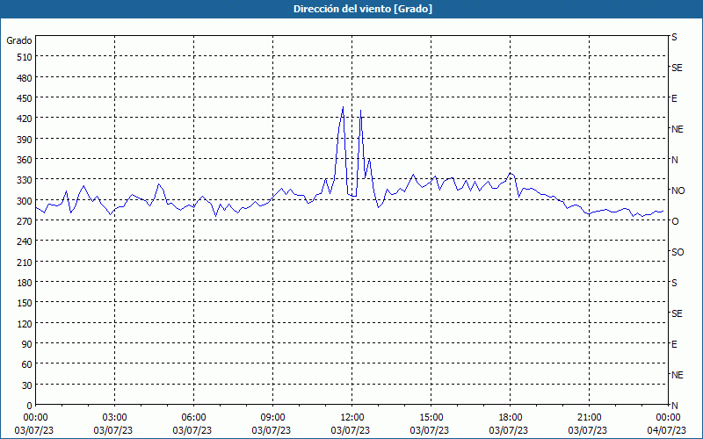Select the 480 degree axis label
The image size is (703, 439).
click(x=25, y=78)
